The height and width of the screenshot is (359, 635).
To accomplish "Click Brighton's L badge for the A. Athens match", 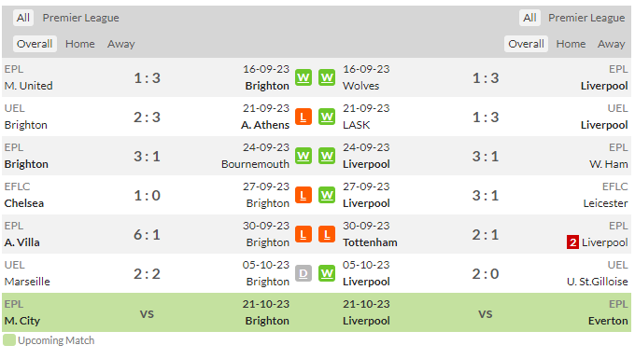I will point(303,117).
